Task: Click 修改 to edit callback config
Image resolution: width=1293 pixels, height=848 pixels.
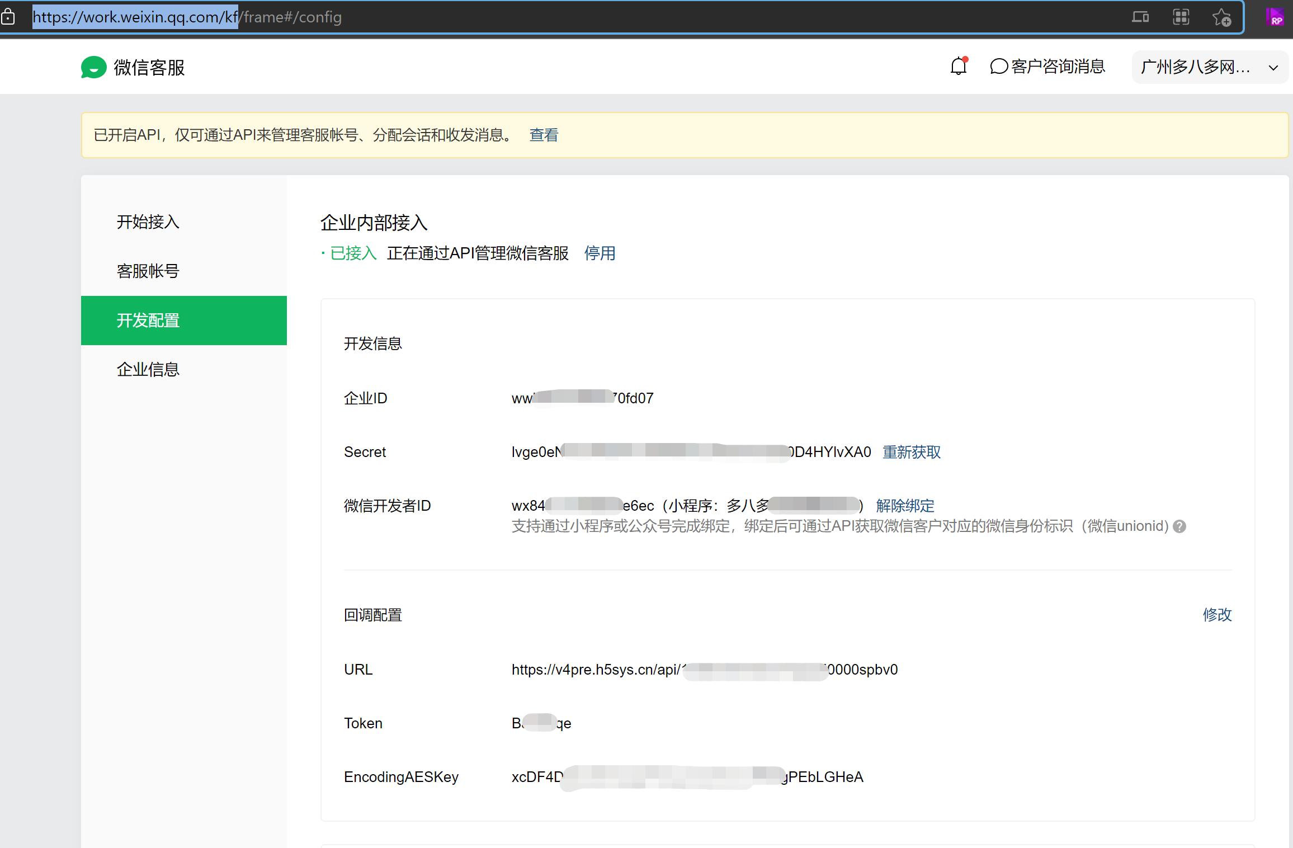Action: (x=1217, y=615)
